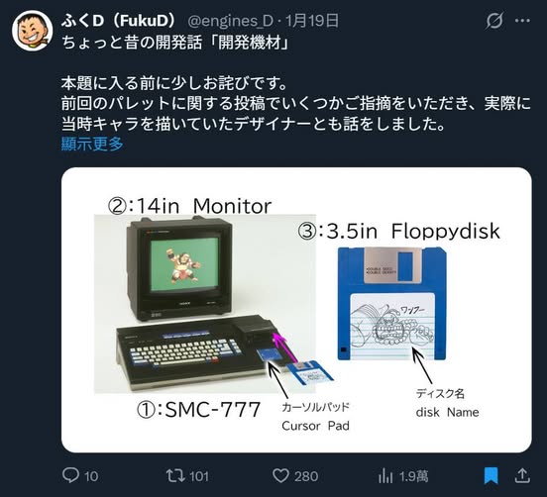This screenshot has width=547, height=497.
Task: Click the blue floppy disk in the image
Action: pos(391,303)
